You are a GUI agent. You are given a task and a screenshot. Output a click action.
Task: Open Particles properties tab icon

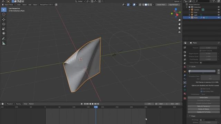(x=185, y=79)
